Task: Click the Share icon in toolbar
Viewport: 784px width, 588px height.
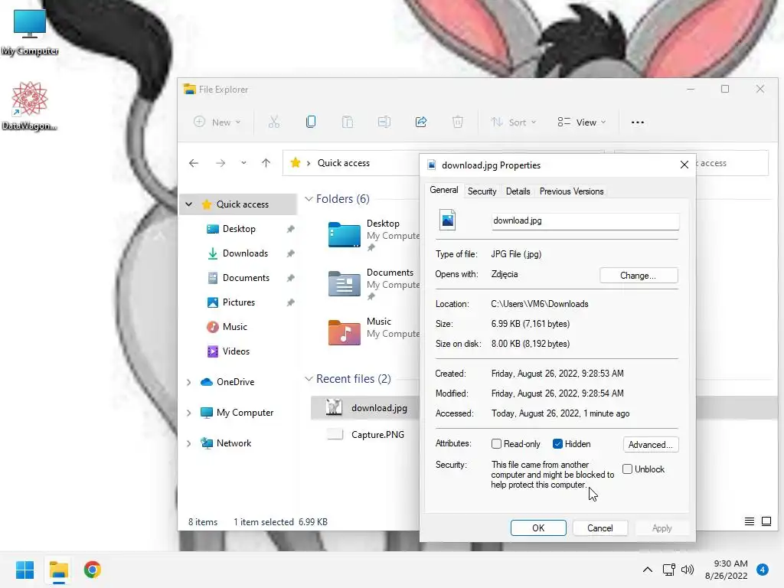Action: point(421,122)
